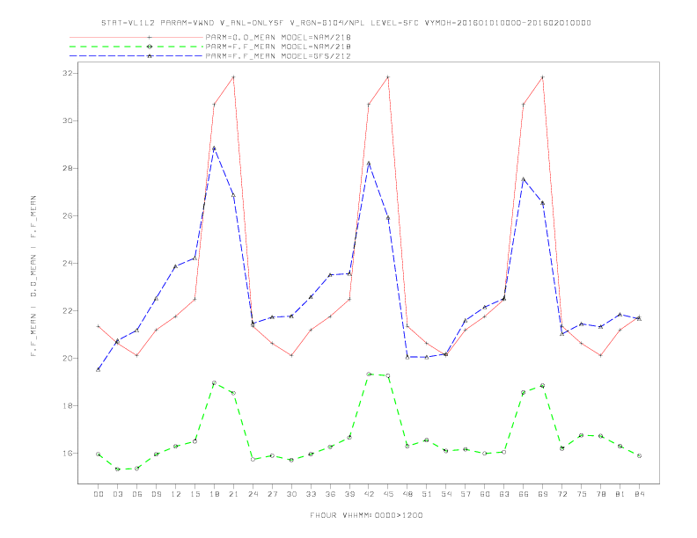Click x-axis forecast hour 33
The image size is (697, 538).
pos(311,494)
